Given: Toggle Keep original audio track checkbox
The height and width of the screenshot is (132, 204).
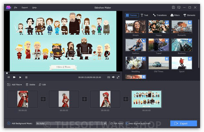Looking at the screenshot, I should pos(127,123).
